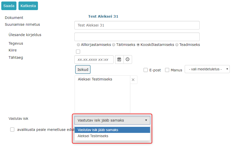Open the Test Aleksei 31 document link
This screenshot has width=231, height=147.
pos(103,16)
